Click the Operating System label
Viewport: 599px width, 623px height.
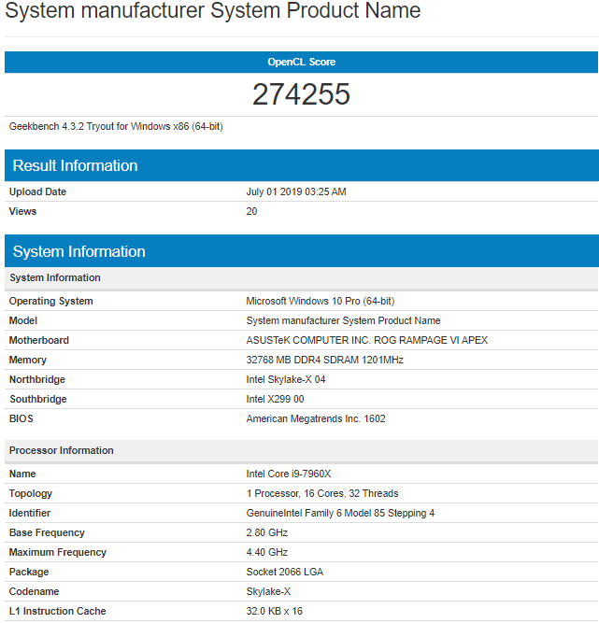[x=50, y=301]
